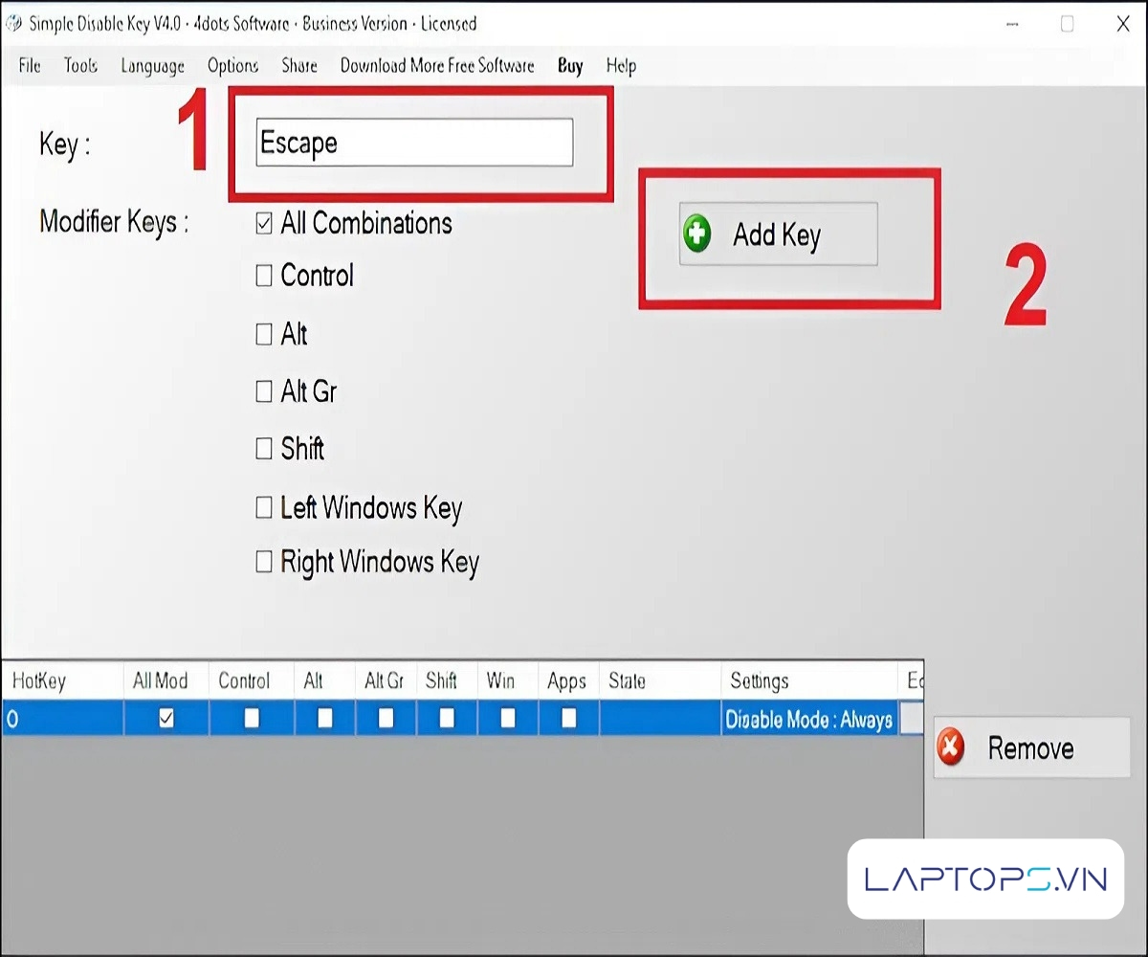Open the Language menu
This screenshot has height=957, width=1148.
coord(152,66)
